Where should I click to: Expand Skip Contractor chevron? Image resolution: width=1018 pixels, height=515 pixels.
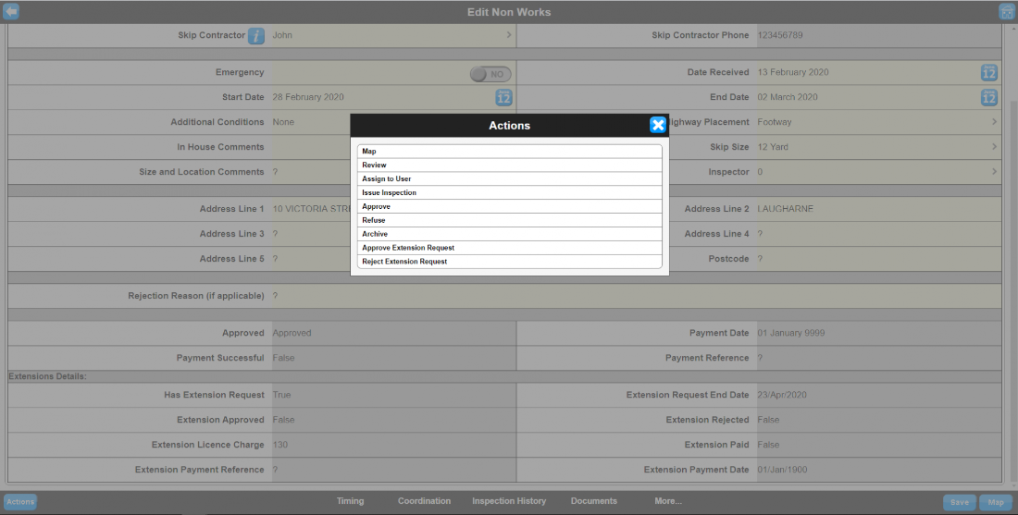coord(508,35)
